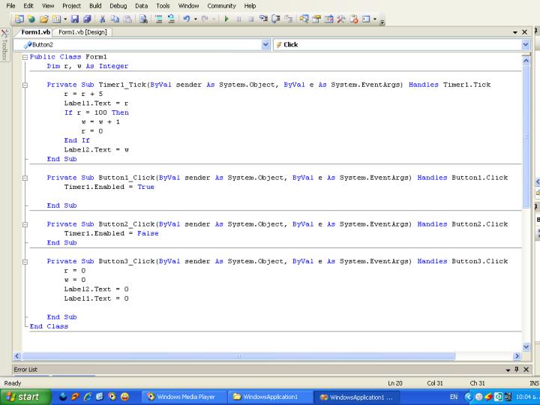Click the Windows start button
The height and width of the screenshot is (405, 540).
click(x=25, y=397)
